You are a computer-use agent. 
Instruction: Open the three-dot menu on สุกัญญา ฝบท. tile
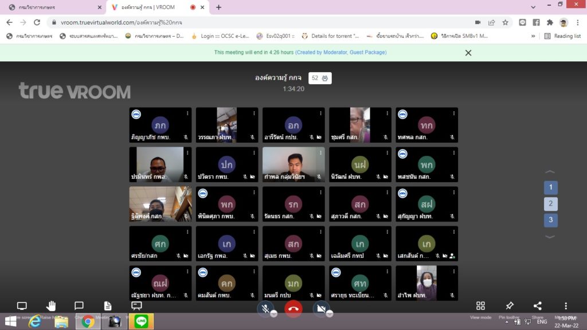point(454,192)
